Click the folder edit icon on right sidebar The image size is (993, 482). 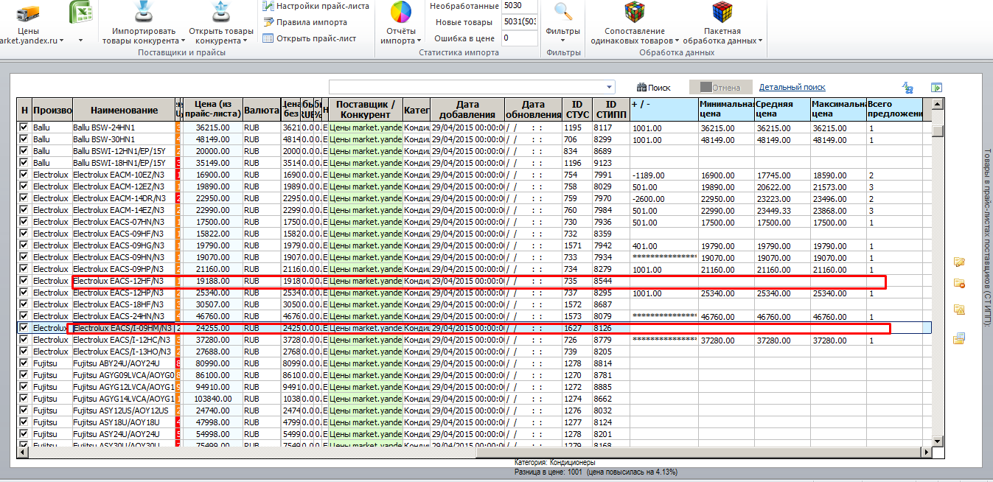click(x=959, y=261)
